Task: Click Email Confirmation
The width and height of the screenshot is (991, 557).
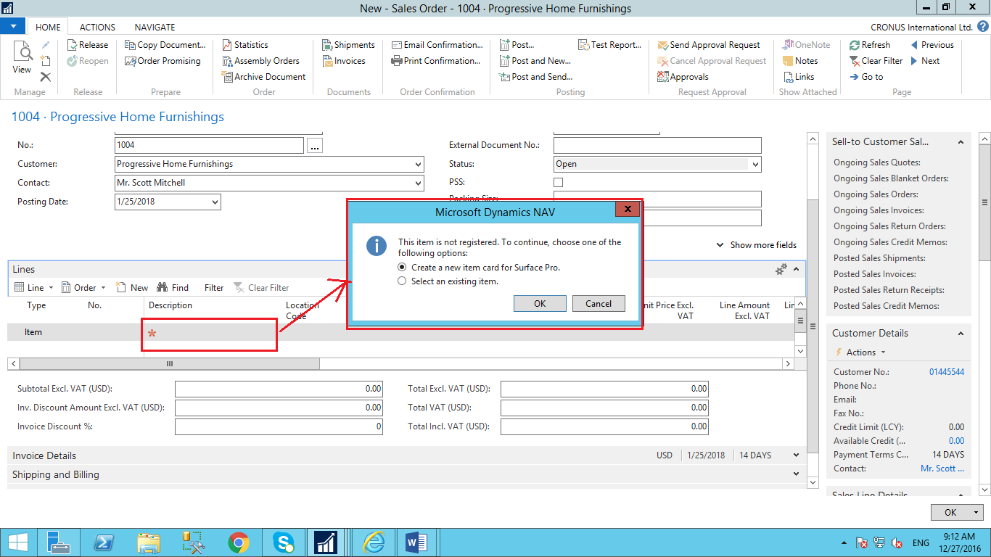Action: coord(437,45)
